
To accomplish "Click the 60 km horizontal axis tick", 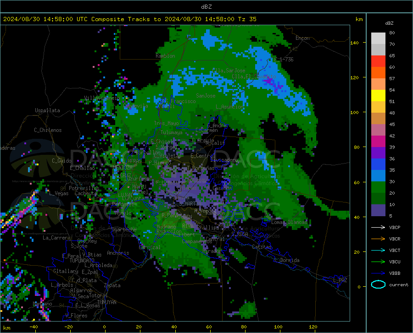I will (x=209, y=327).
